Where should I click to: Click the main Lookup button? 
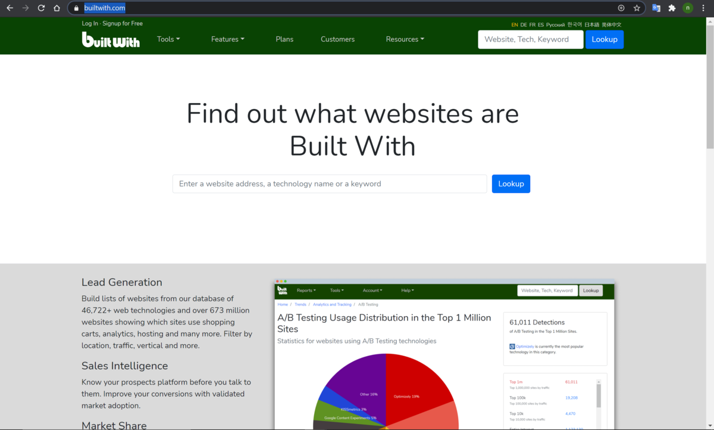511,183
